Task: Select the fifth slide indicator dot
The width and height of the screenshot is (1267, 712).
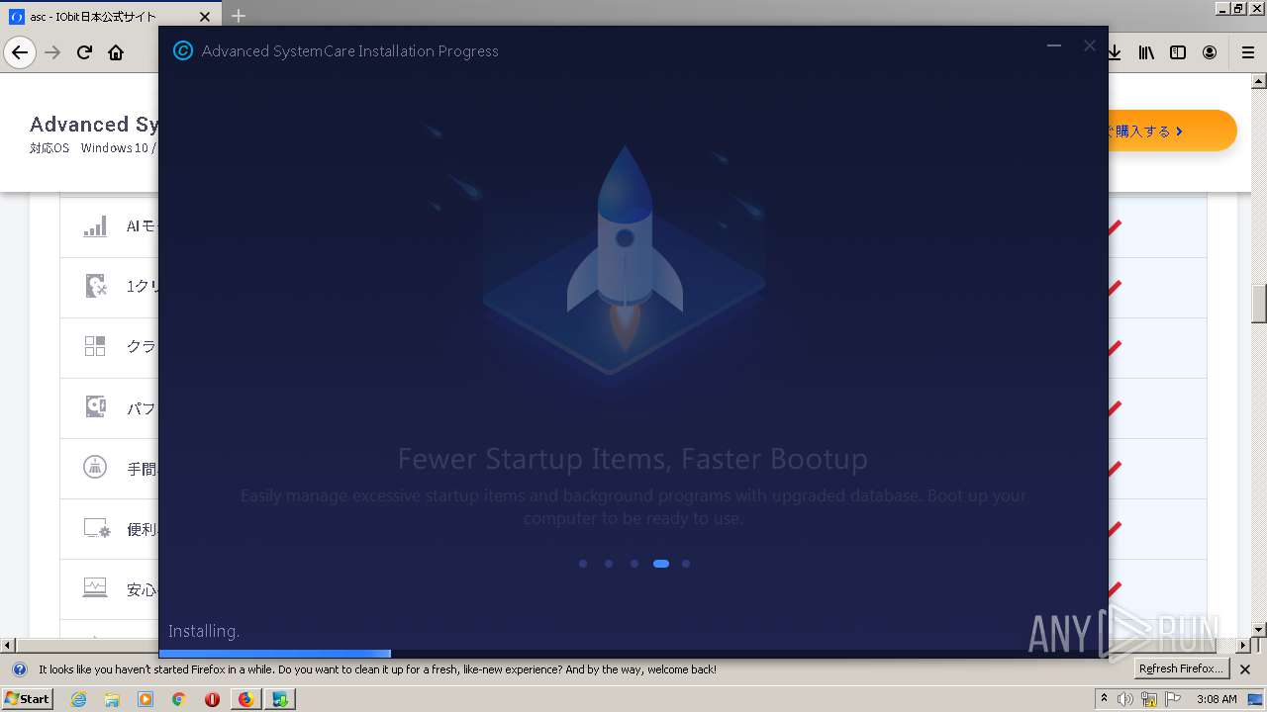Action: (686, 564)
